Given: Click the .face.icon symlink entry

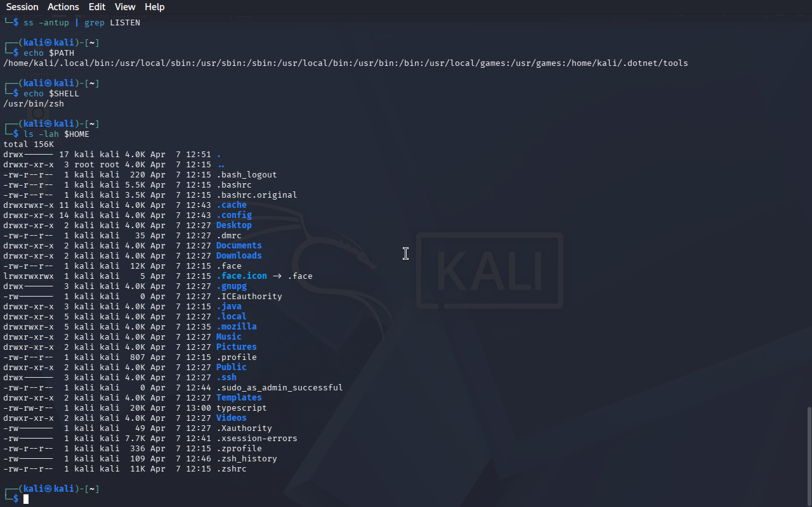Looking at the screenshot, I should coord(241,276).
